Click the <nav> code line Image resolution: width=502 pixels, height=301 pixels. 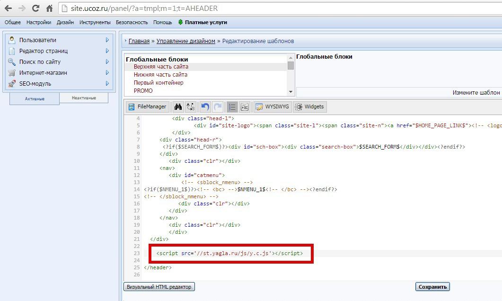click(167, 168)
